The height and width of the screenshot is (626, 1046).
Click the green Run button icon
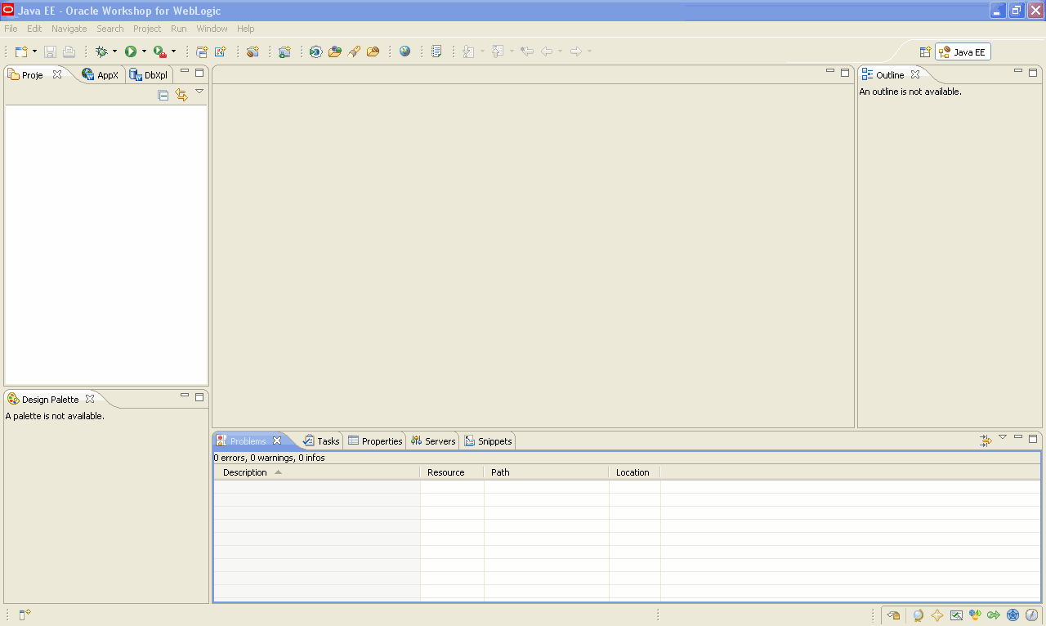coord(131,51)
